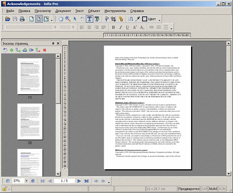This screenshot has width=233, height=193.
Task: Select the Zoom magnifier tool
Action: [68, 19]
